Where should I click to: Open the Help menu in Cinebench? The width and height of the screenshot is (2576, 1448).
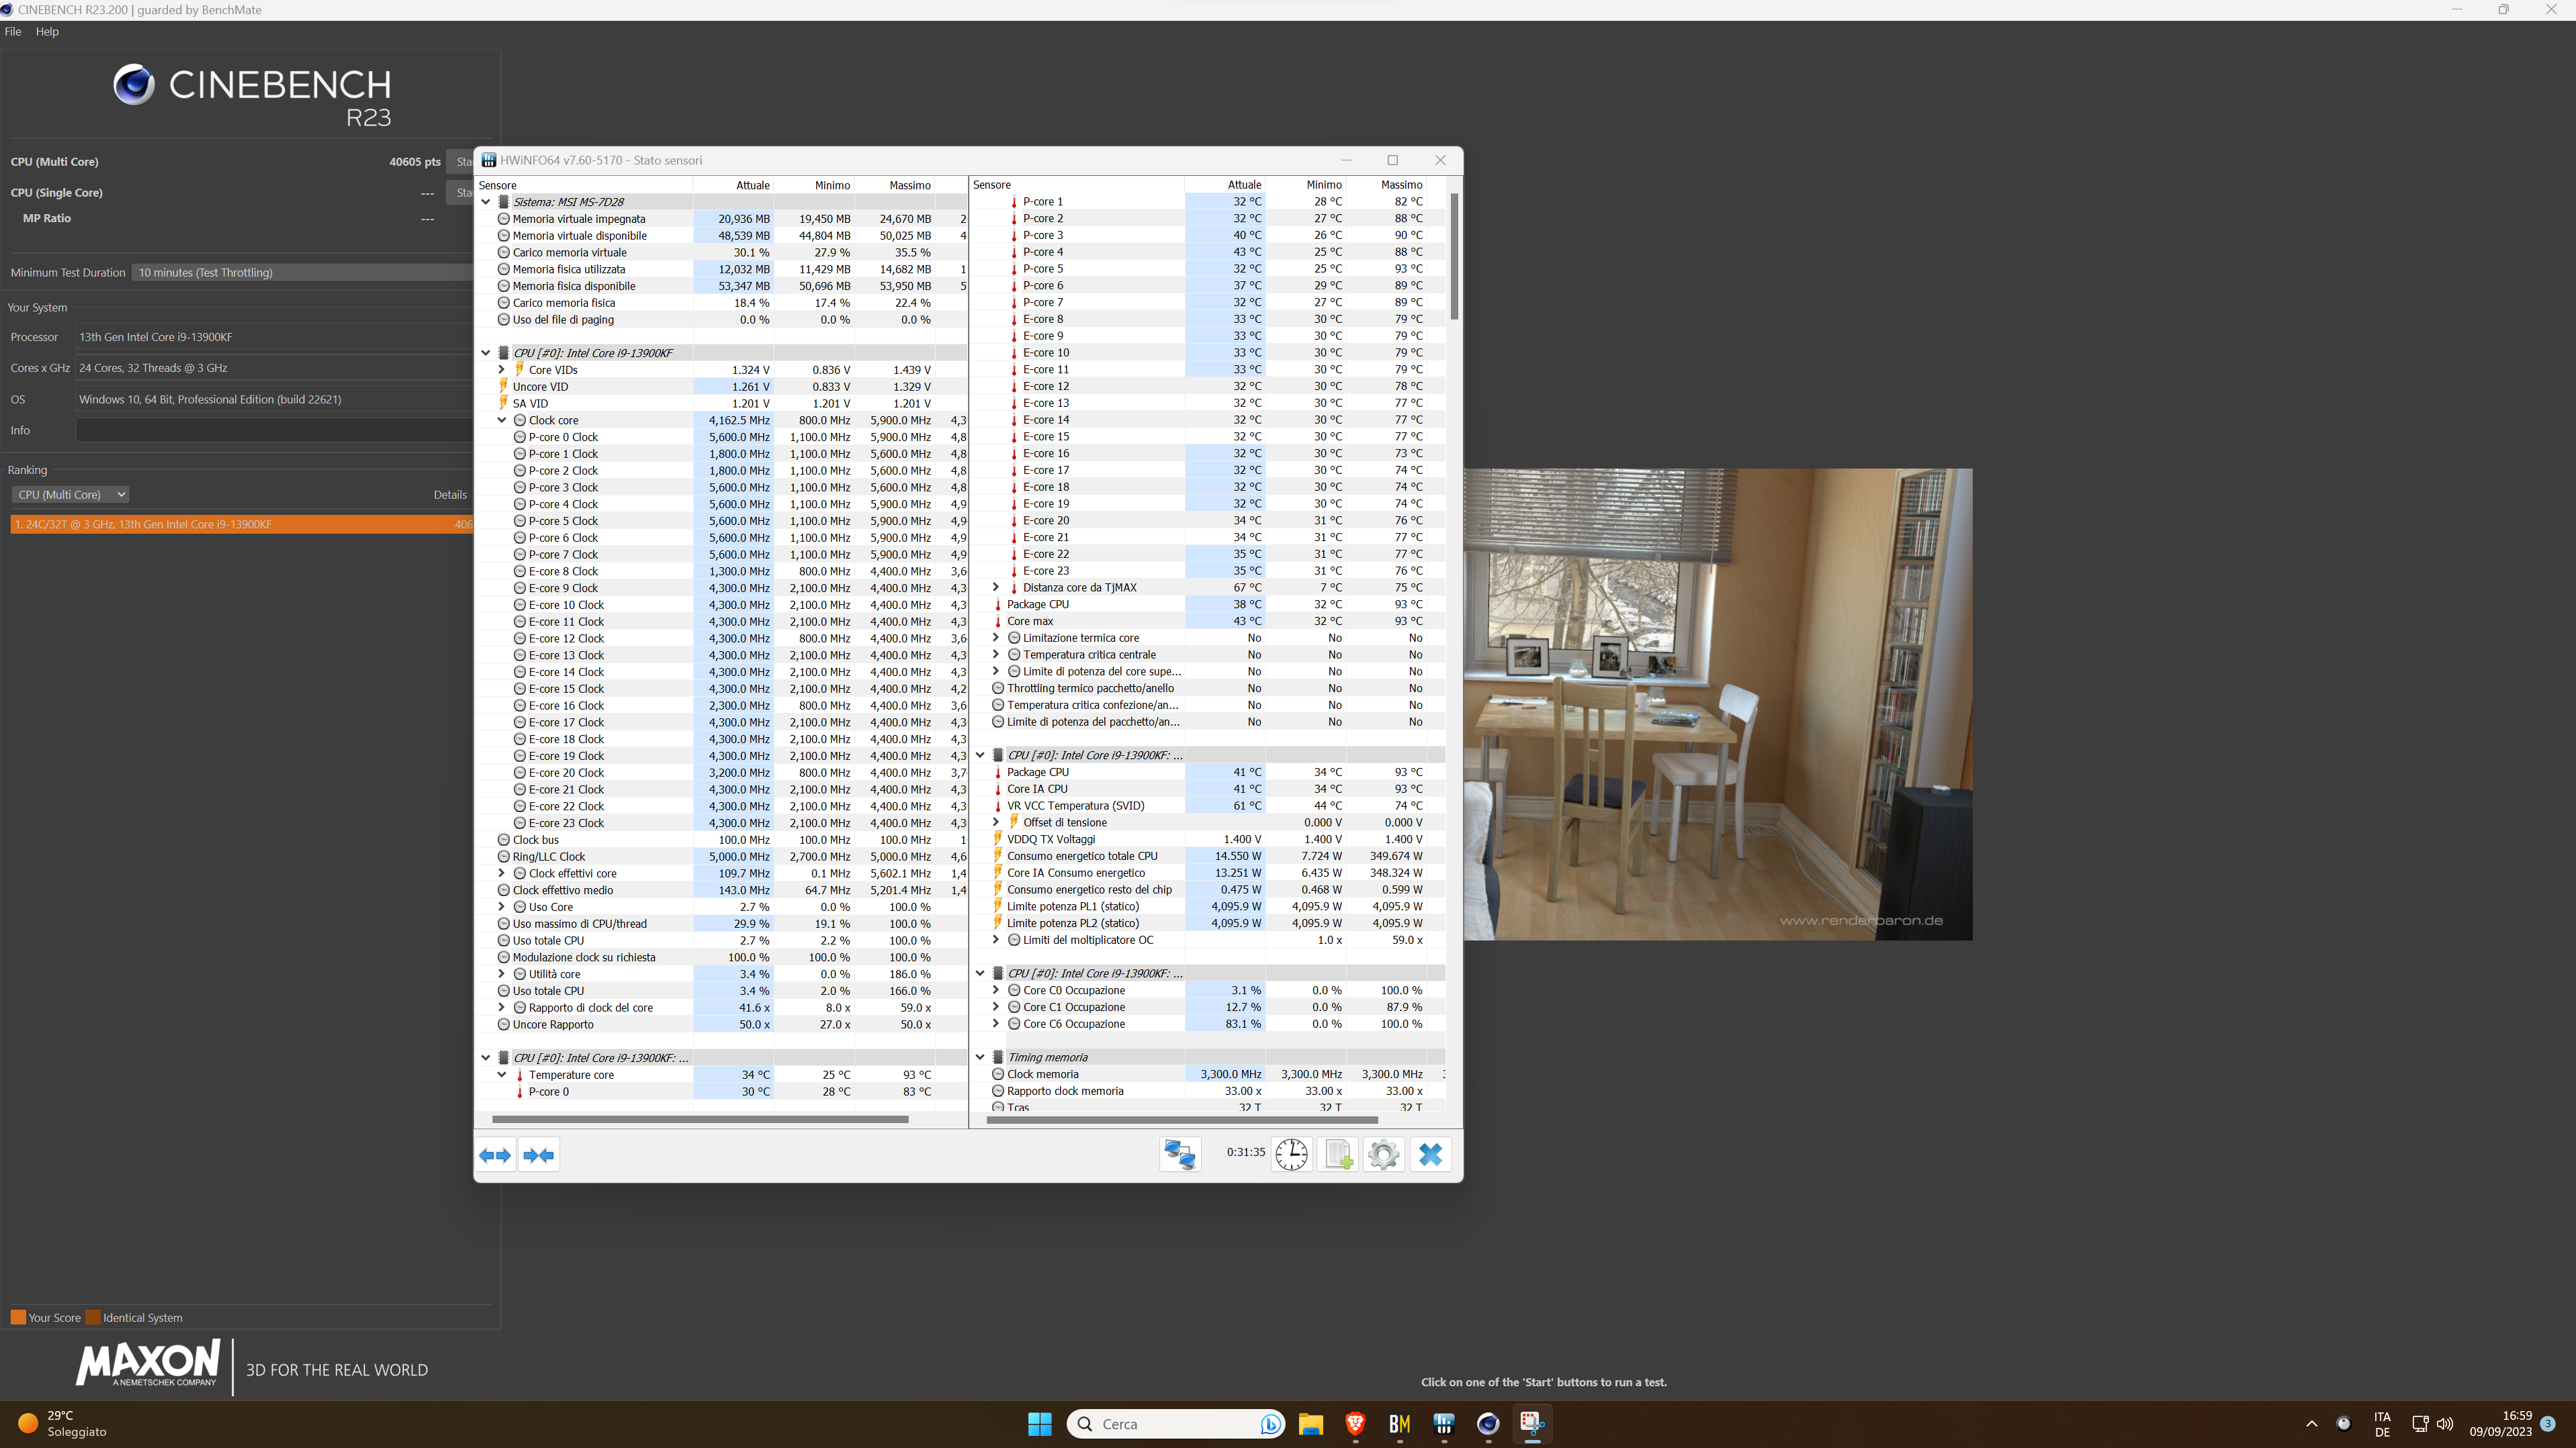tap(47, 32)
